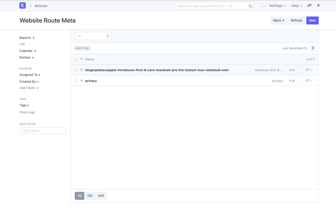This screenshot has width=336, height=210.
Task: Check the select-all checkbox in Name header
Action: pos(76,59)
